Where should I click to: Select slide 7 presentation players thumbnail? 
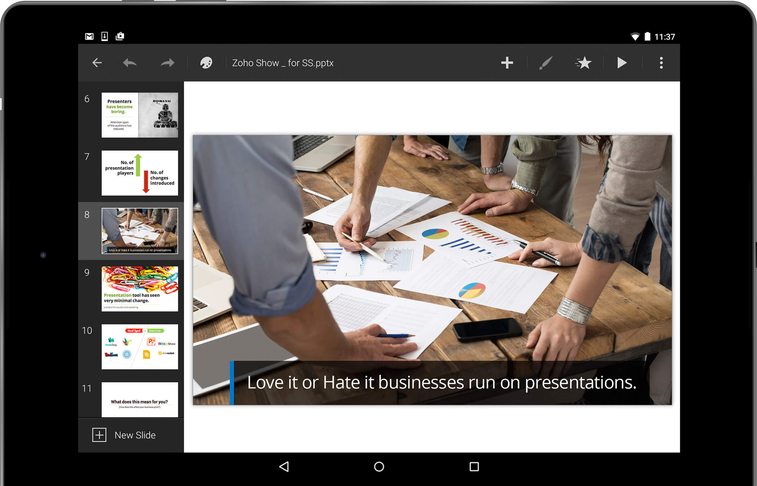point(140,173)
